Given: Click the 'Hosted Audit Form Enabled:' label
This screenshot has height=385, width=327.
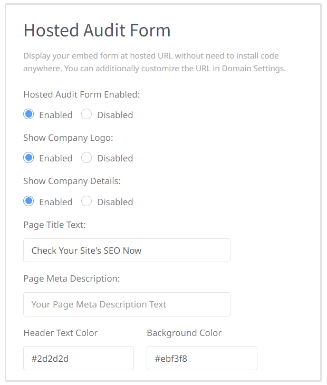Looking at the screenshot, I should (x=81, y=95).
